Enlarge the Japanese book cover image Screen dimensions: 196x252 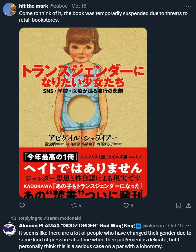[x=83, y=113]
